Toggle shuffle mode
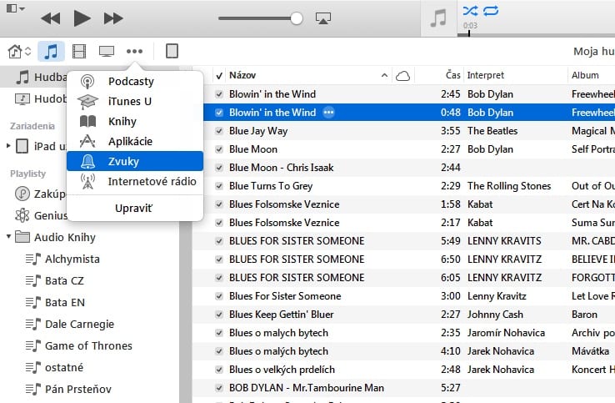Screen dimensions: 615x403 coord(470,11)
